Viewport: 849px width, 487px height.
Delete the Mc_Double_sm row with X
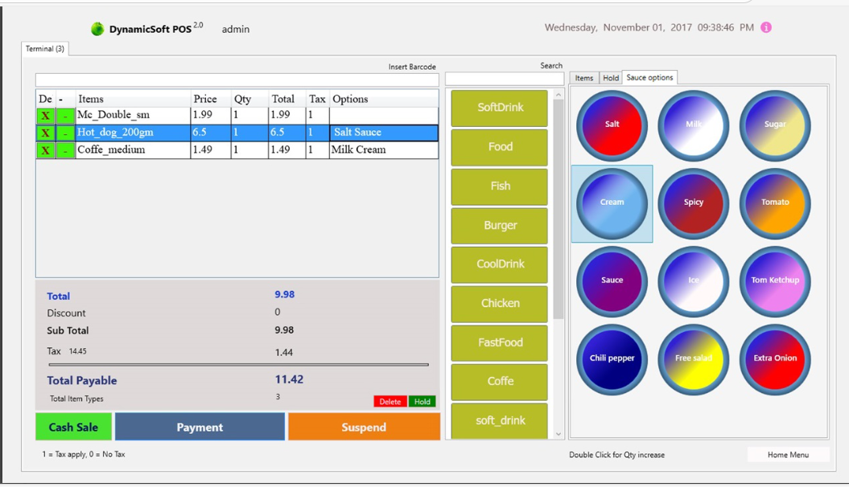pyautogui.click(x=46, y=116)
